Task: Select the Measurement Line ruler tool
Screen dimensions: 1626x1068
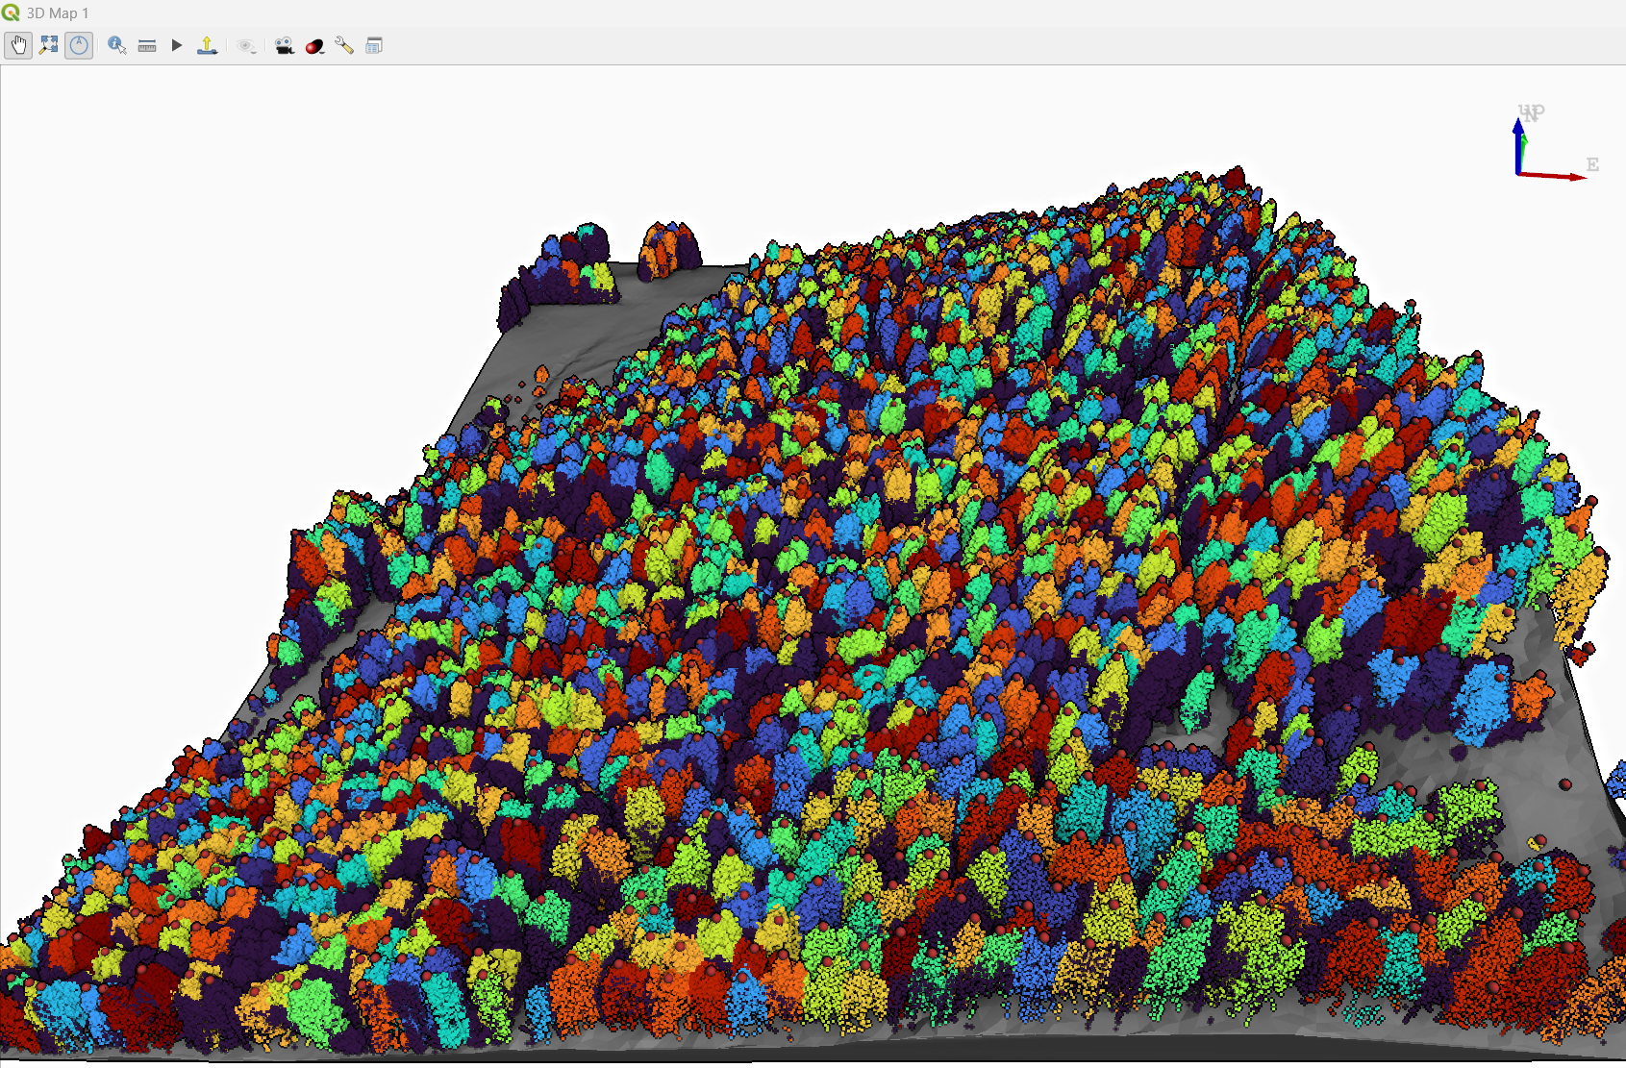Action: pyautogui.click(x=147, y=45)
